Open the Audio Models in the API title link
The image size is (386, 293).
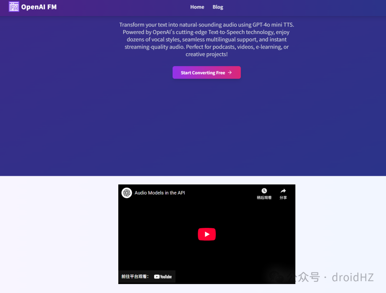click(x=160, y=193)
